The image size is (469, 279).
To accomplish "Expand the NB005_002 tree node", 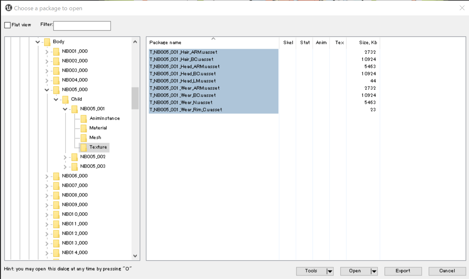I will point(65,157).
